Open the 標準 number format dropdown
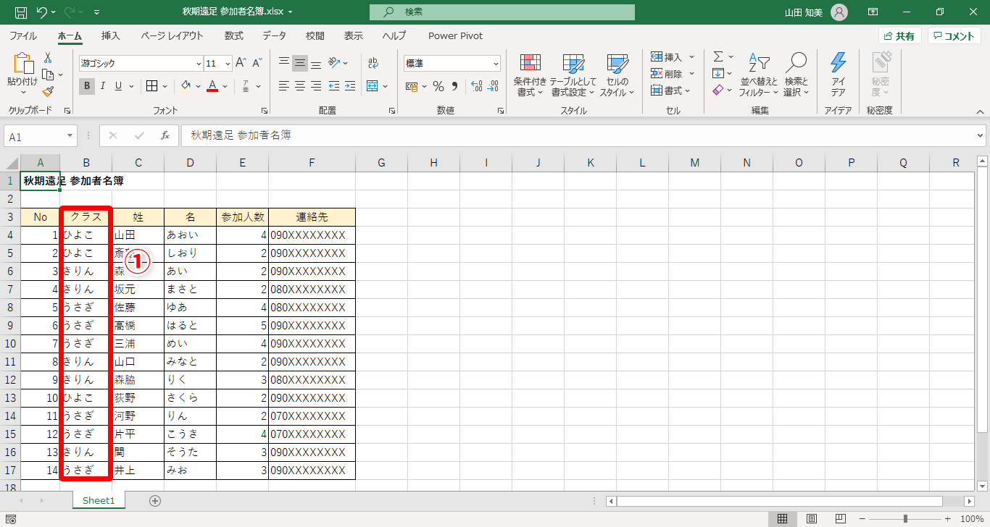Screen dimensions: 990x527 (x=496, y=64)
